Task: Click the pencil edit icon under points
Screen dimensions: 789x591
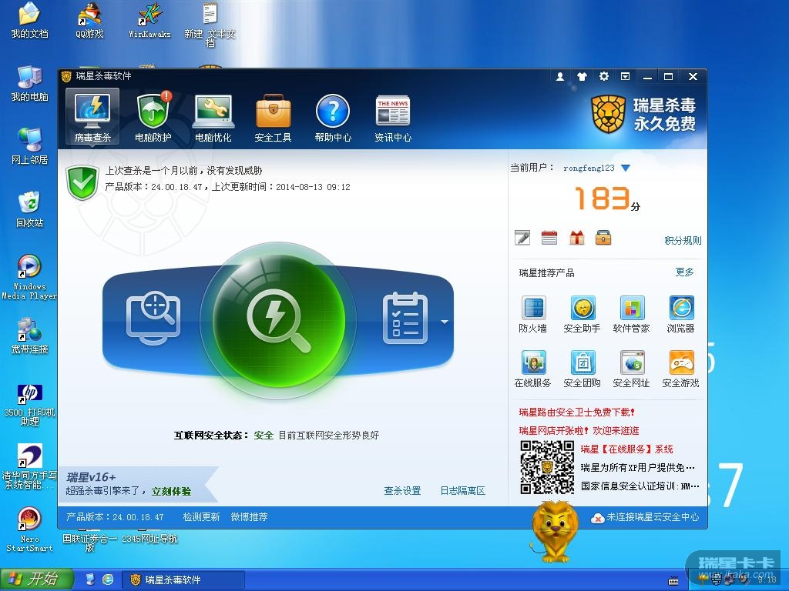Action: 522,237
